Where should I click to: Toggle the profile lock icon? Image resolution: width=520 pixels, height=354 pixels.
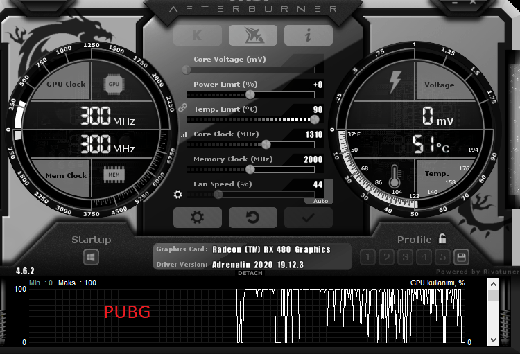[442, 238]
